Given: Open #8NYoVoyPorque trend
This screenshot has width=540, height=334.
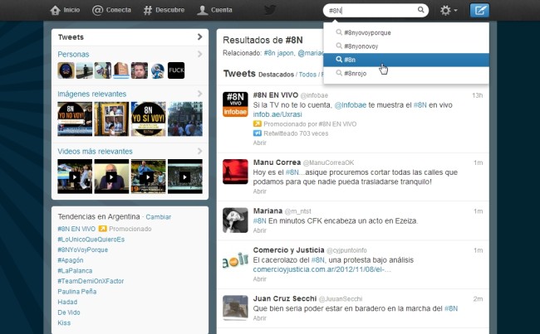Looking at the screenshot, I should click(82, 249).
